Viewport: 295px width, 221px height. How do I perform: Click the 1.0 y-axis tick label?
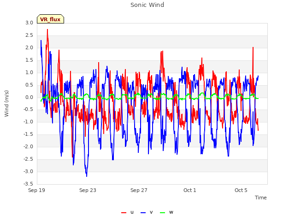[29, 73]
